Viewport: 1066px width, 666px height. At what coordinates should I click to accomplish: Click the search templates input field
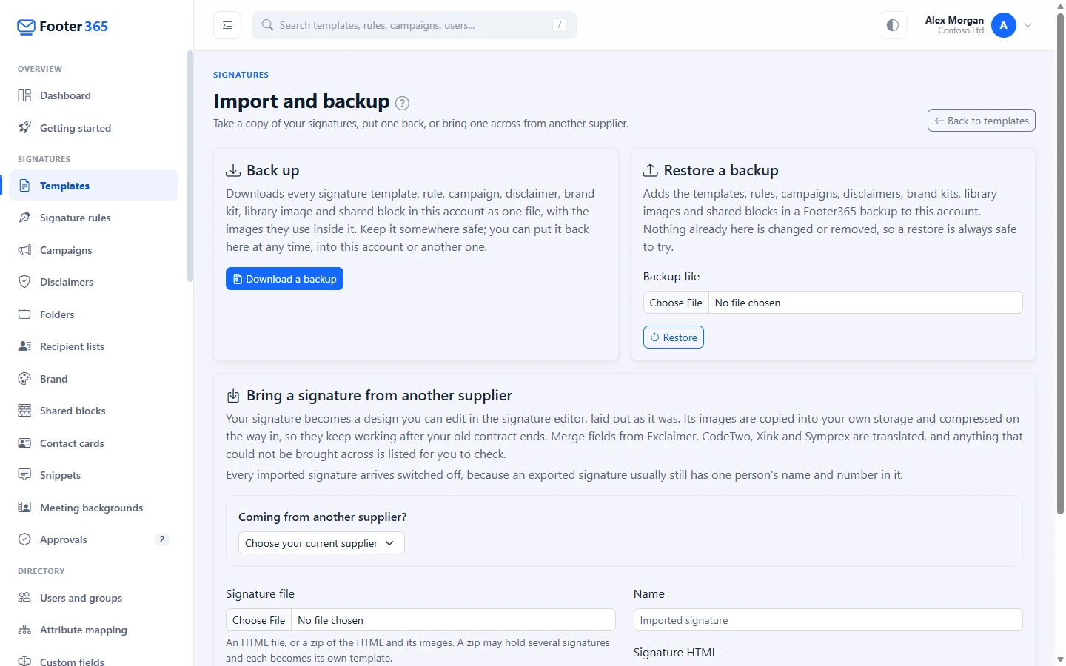pos(415,25)
